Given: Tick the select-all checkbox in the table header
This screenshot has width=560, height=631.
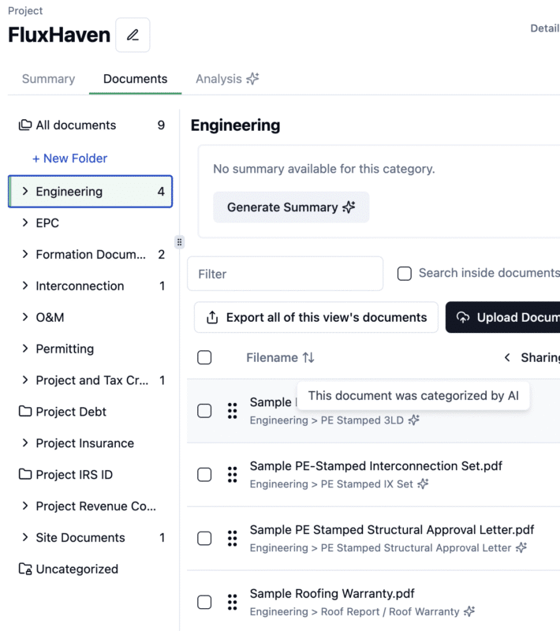Looking at the screenshot, I should 204,357.
